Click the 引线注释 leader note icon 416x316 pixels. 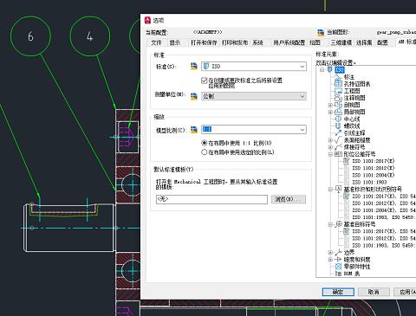point(338,133)
